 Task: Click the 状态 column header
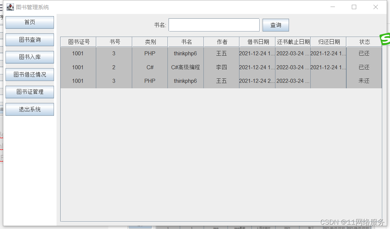[x=364, y=42]
